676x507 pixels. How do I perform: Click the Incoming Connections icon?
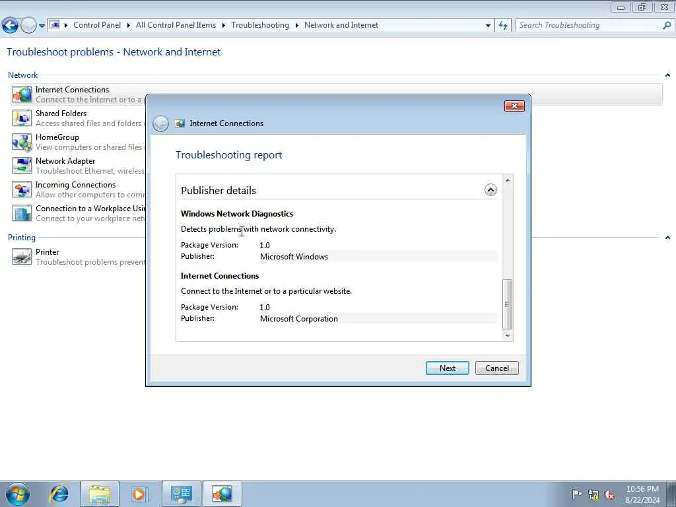(x=22, y=189)
